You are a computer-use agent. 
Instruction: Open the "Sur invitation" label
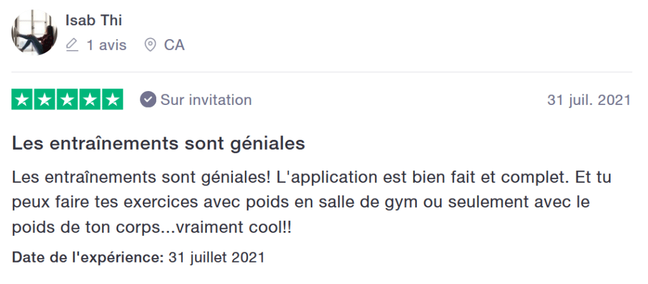point(206,100)
